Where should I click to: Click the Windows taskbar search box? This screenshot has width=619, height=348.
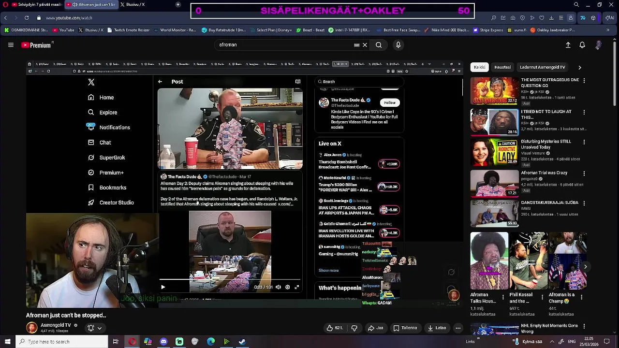pyautogui.click(x=61, y=342)
